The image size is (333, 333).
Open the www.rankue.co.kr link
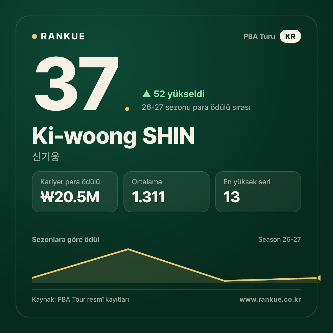tap(270, 299)
